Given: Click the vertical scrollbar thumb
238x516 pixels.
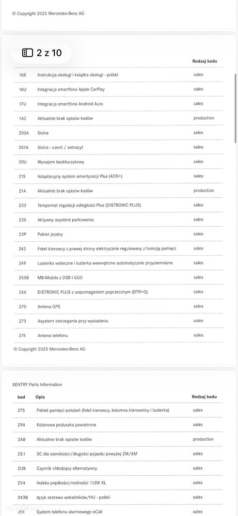Looking at the screenshot, I should pos(235,108).
